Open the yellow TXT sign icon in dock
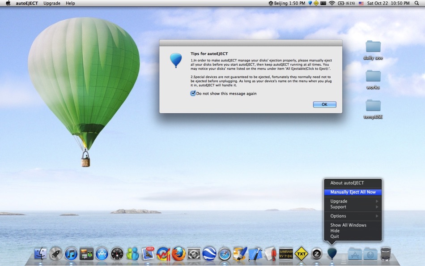Viewport: 425px width, 266px height. 301,254
